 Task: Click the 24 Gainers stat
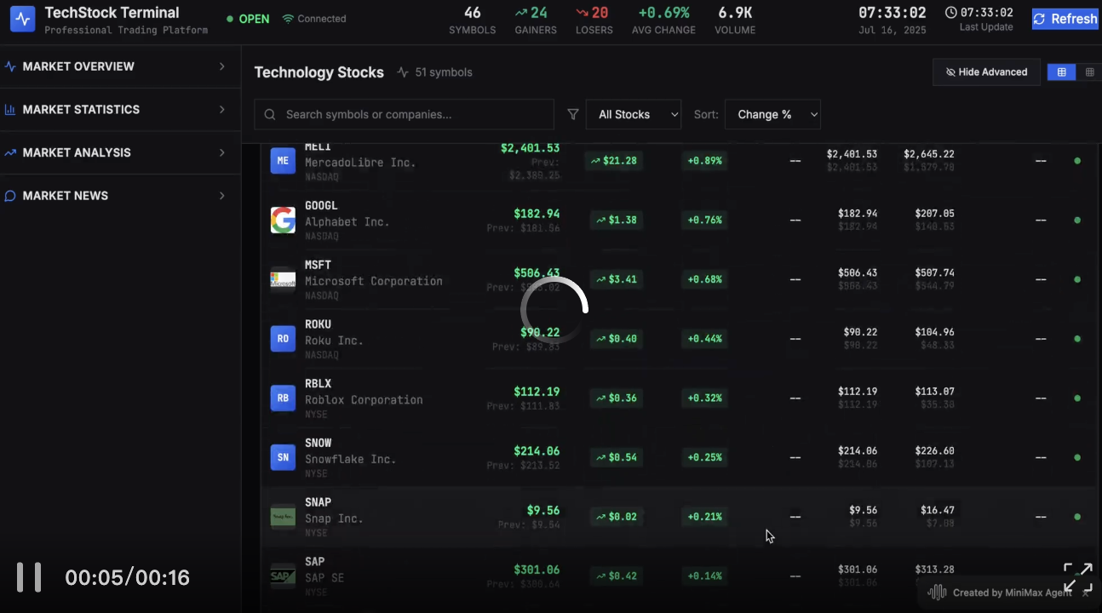point(536,20)
